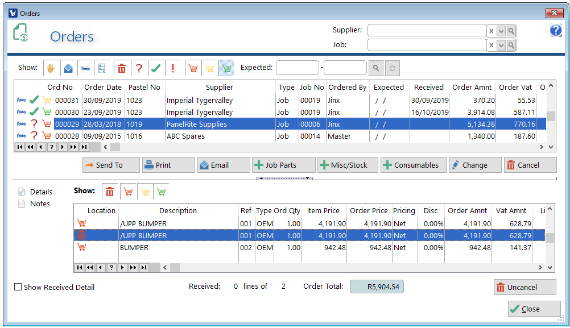
Task: Clear the Job field with its x
Action: click(x=491, y=45)
